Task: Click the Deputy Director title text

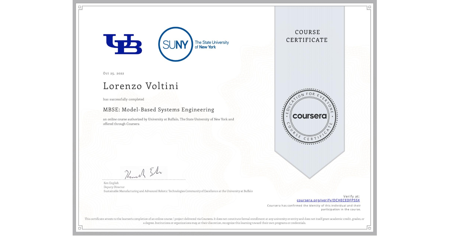Action: pos(114,187)
